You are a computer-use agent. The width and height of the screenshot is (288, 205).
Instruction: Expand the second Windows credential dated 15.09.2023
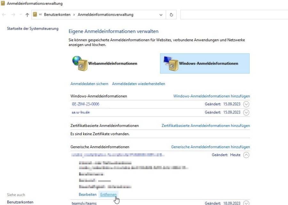[246, 112]
